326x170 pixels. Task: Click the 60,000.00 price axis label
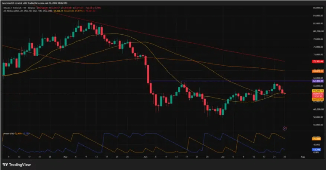tap(318, 109)
